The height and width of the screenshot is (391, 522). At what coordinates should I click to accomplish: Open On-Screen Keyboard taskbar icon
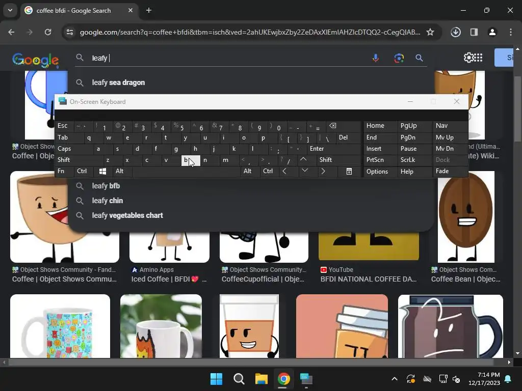tap(306, 379)
